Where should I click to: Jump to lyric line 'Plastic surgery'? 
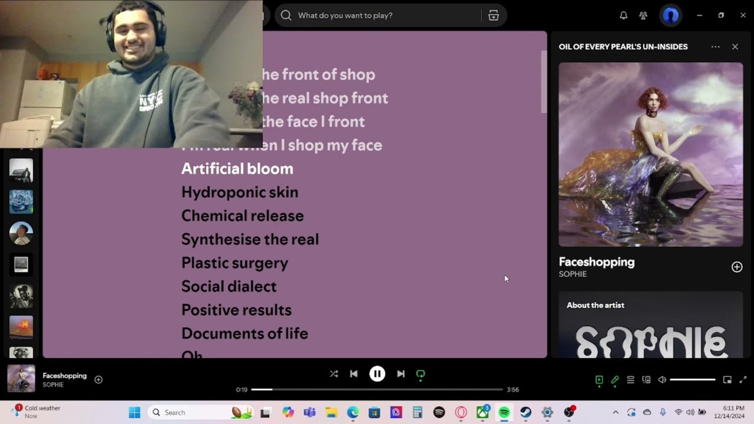(x=235, y=263)
